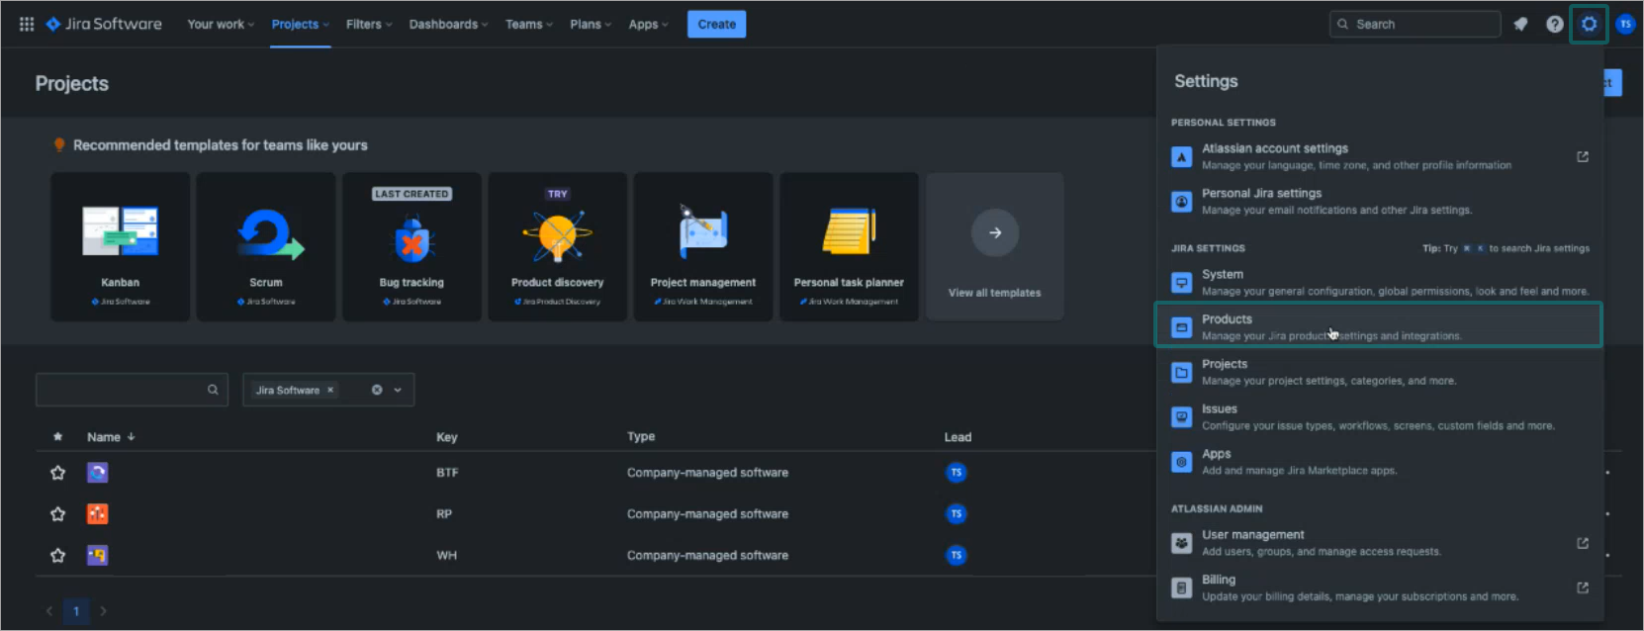1644x631 pixels.
Task: Expand the Dashboards menu
Action: [x=448, y=24]
